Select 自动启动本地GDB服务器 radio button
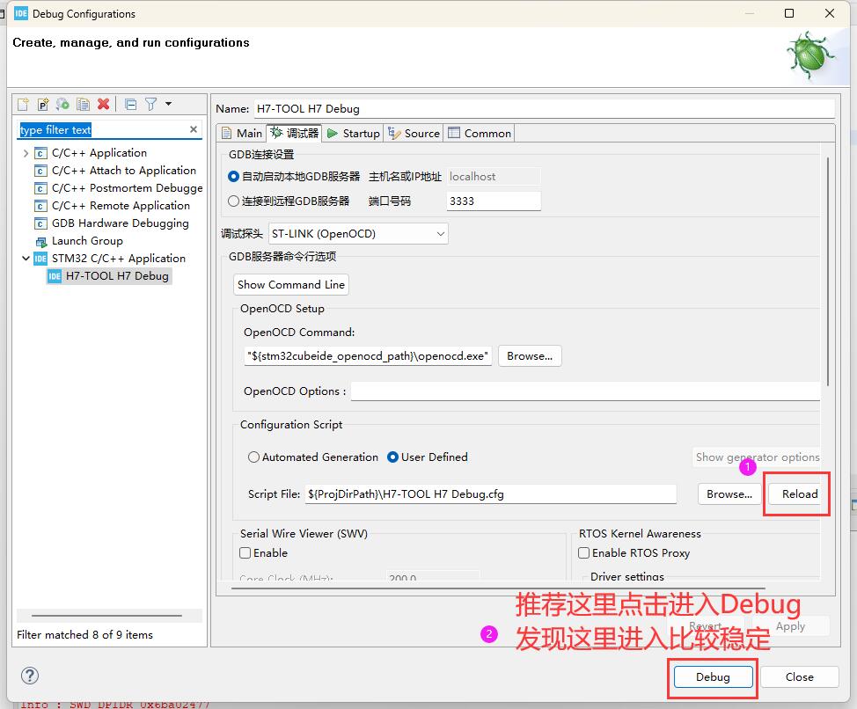Viewport: 857px width, 709px height. tap(233, 177)
